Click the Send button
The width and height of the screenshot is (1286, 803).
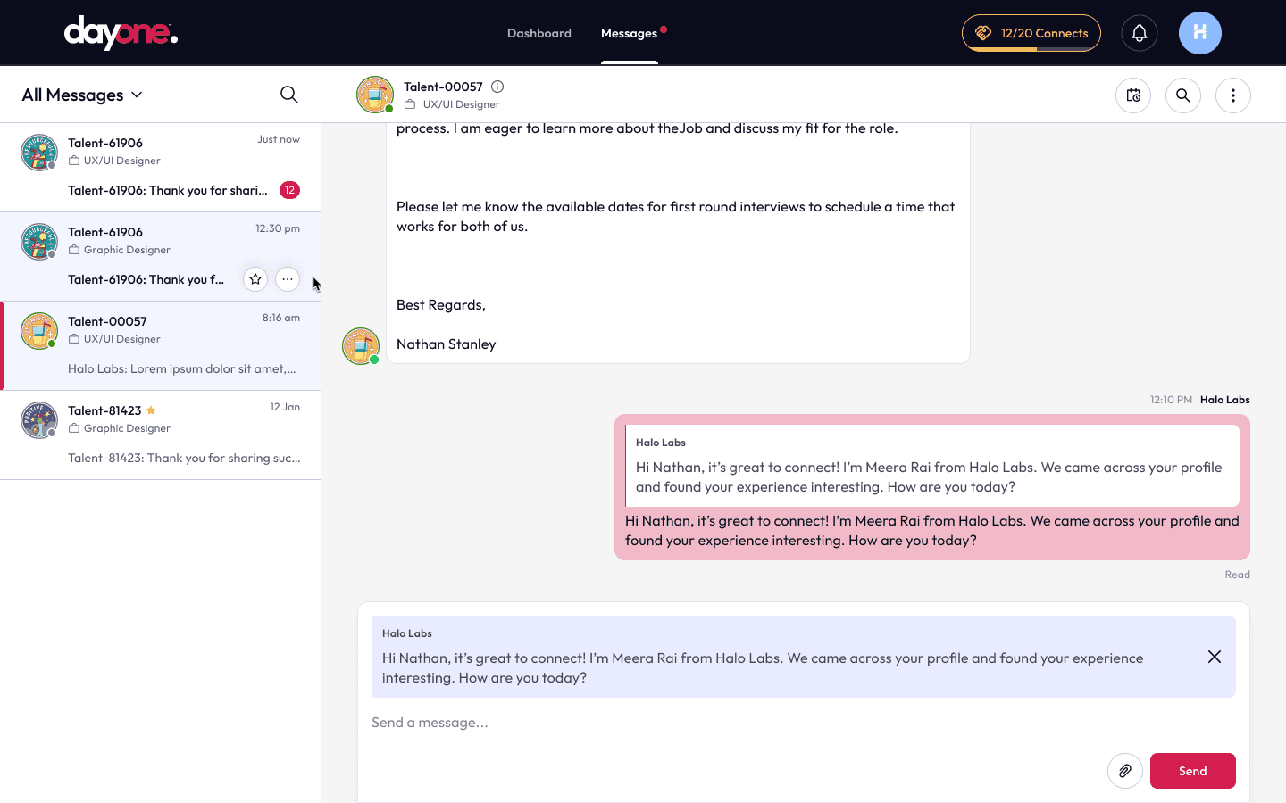[x=1193, y=771]
